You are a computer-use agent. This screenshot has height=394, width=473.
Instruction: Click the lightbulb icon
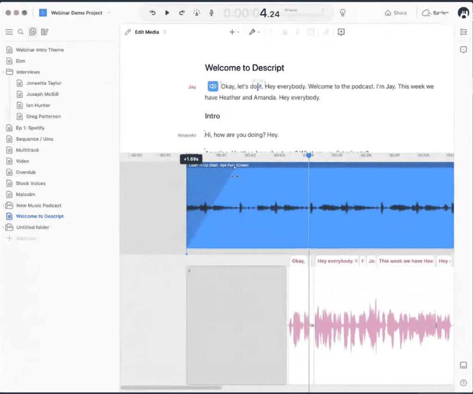coord(343,13)
